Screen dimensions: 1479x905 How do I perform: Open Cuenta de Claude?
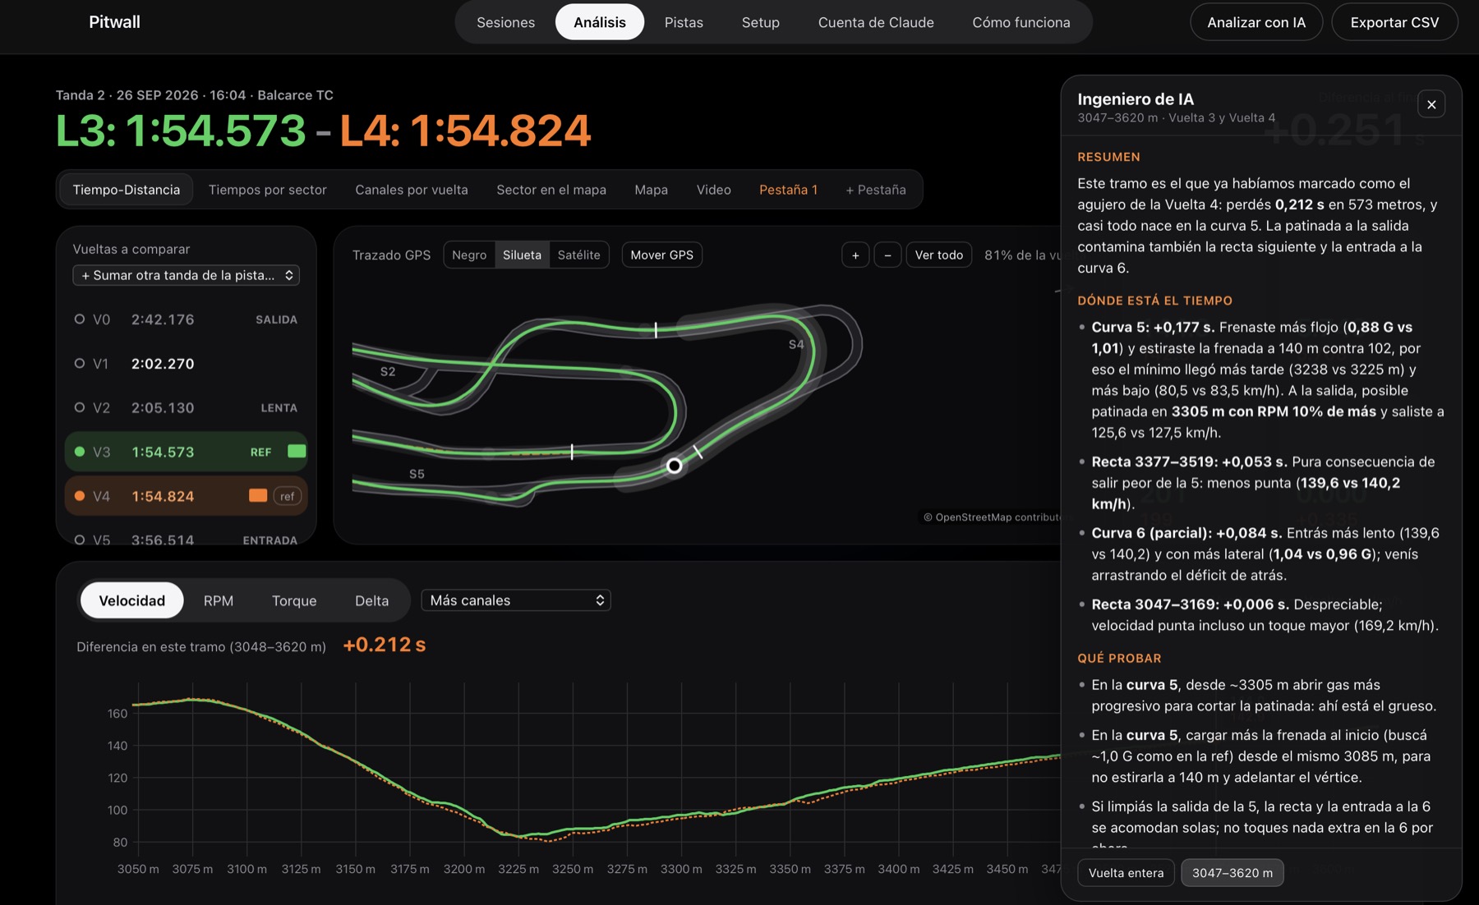876,22
